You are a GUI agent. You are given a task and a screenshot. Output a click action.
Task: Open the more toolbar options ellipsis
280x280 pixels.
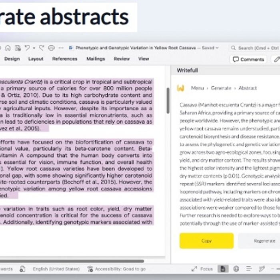click(x=61, y=48)
